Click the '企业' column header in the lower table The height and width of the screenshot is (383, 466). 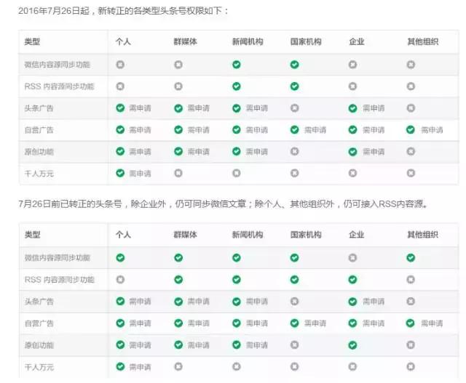(357, 235)
